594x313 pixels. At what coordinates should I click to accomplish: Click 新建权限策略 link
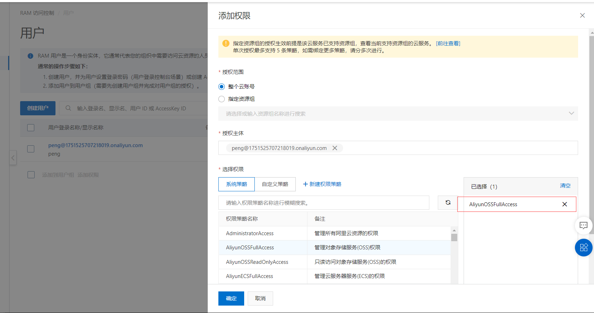click(x=322, y=184)
